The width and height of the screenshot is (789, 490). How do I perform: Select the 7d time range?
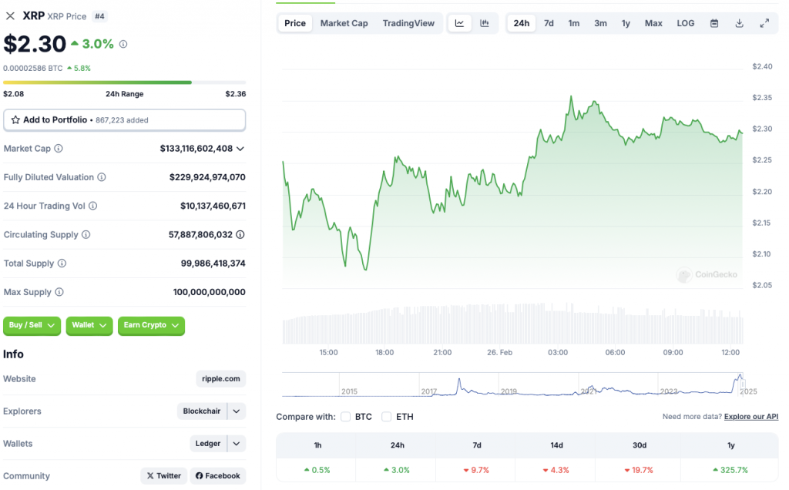(549, 23)
